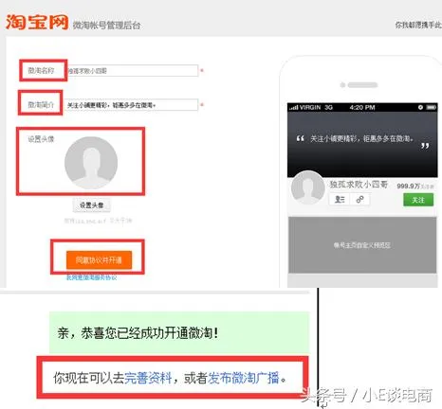Viewport: 442px width, 409px height.
Task: Click the orange agree and activate button
Action: 99,260
